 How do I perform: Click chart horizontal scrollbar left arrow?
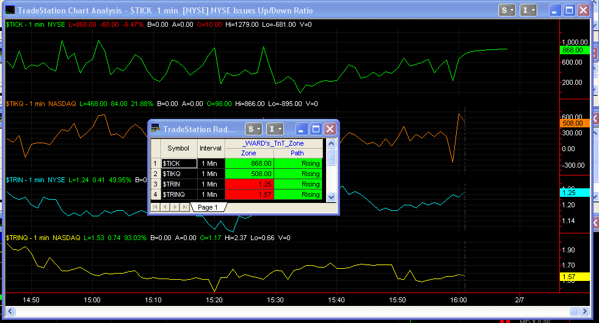(10, 311)
